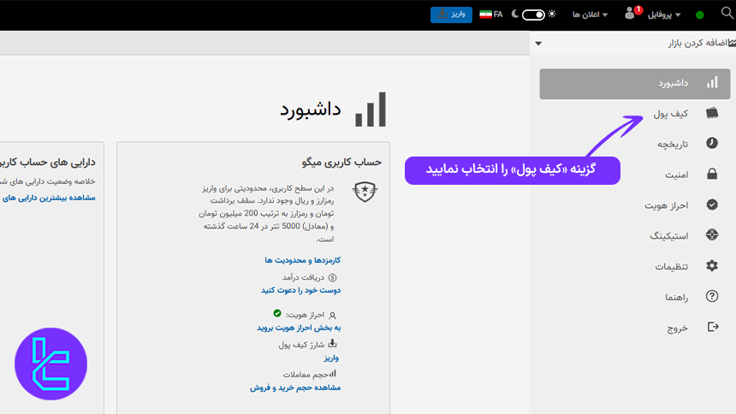
Task: Click the history clock icon
Action: coord(712,143)
